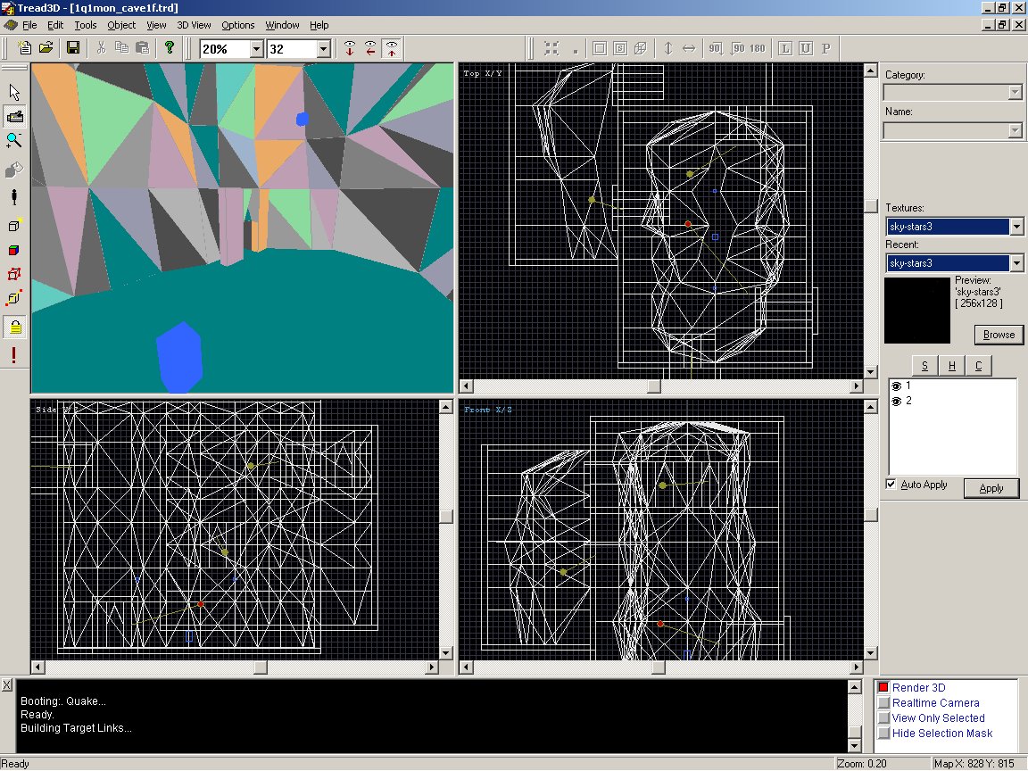Choose the magnifying glass zoom tool

click(x=14, y=140)
